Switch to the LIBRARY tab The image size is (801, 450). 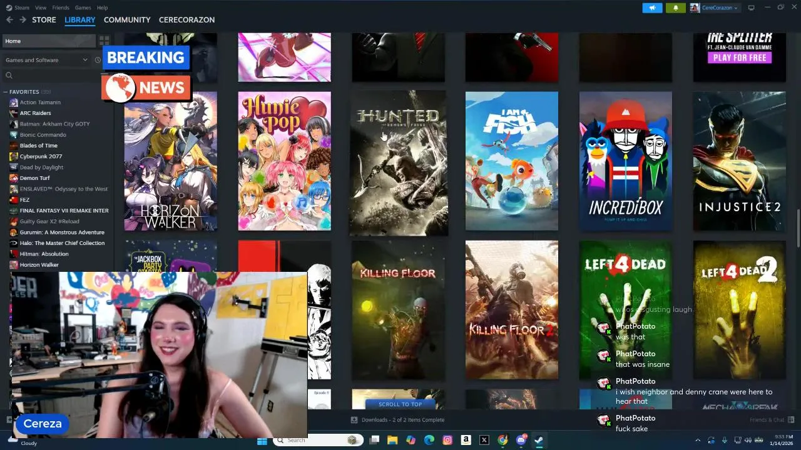pos(80,20)
